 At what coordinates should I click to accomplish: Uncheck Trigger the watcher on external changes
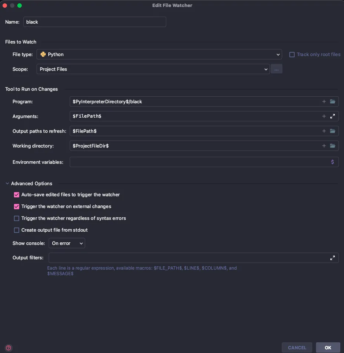[17, 207]
